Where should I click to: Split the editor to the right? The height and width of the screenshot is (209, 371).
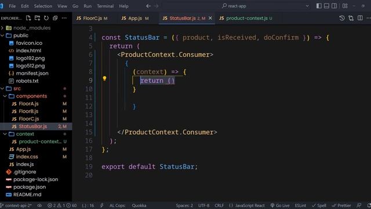[x=360, y=18]
